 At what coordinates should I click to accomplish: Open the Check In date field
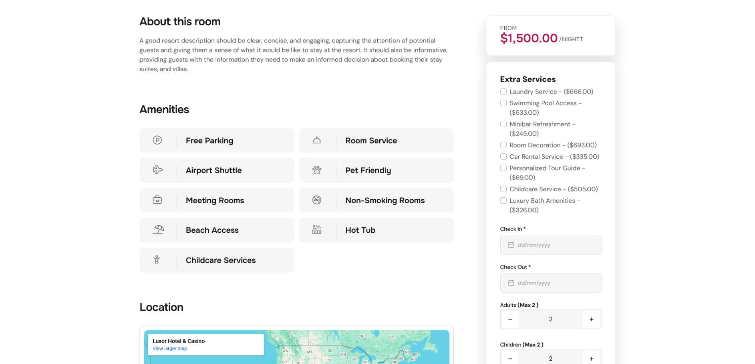point(550,245)
